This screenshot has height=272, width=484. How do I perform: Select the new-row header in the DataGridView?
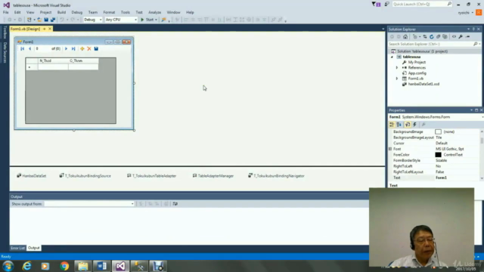32,67
